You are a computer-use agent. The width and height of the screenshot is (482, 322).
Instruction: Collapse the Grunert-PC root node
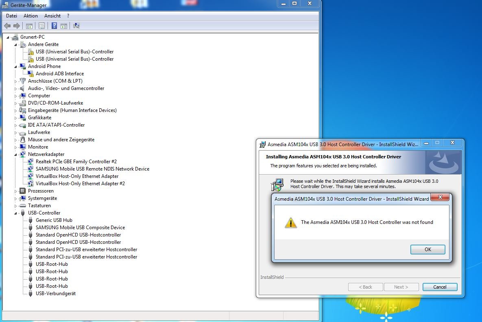click(8, 37)
